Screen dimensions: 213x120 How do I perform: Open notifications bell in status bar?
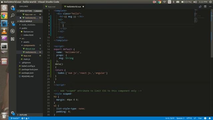pyautogui.click(x=210, y=118)
